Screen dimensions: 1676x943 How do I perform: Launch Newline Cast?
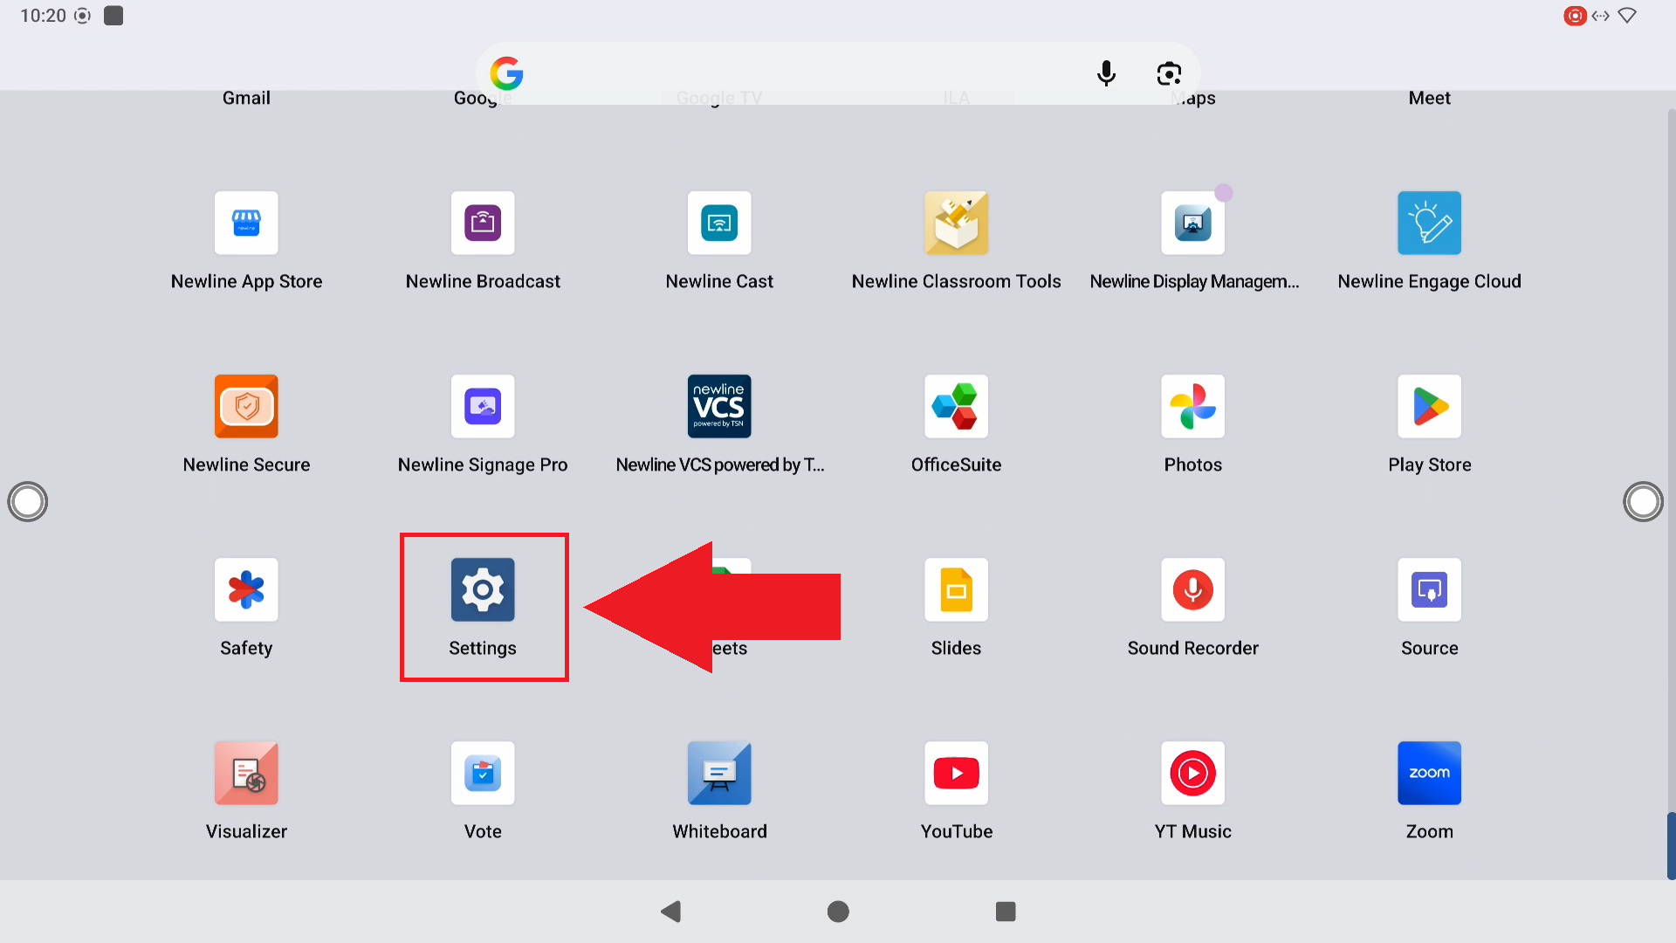tap(719, 224)
